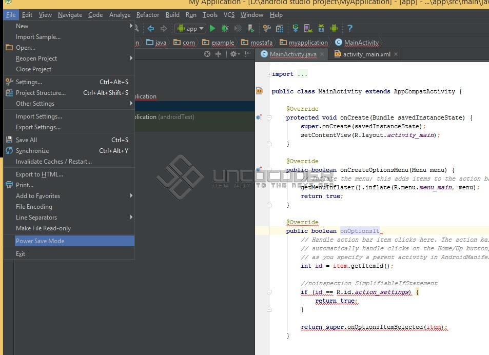Open the Help menu
The width and height of the screenshot is (489, 355).
[x=276, y=15]
